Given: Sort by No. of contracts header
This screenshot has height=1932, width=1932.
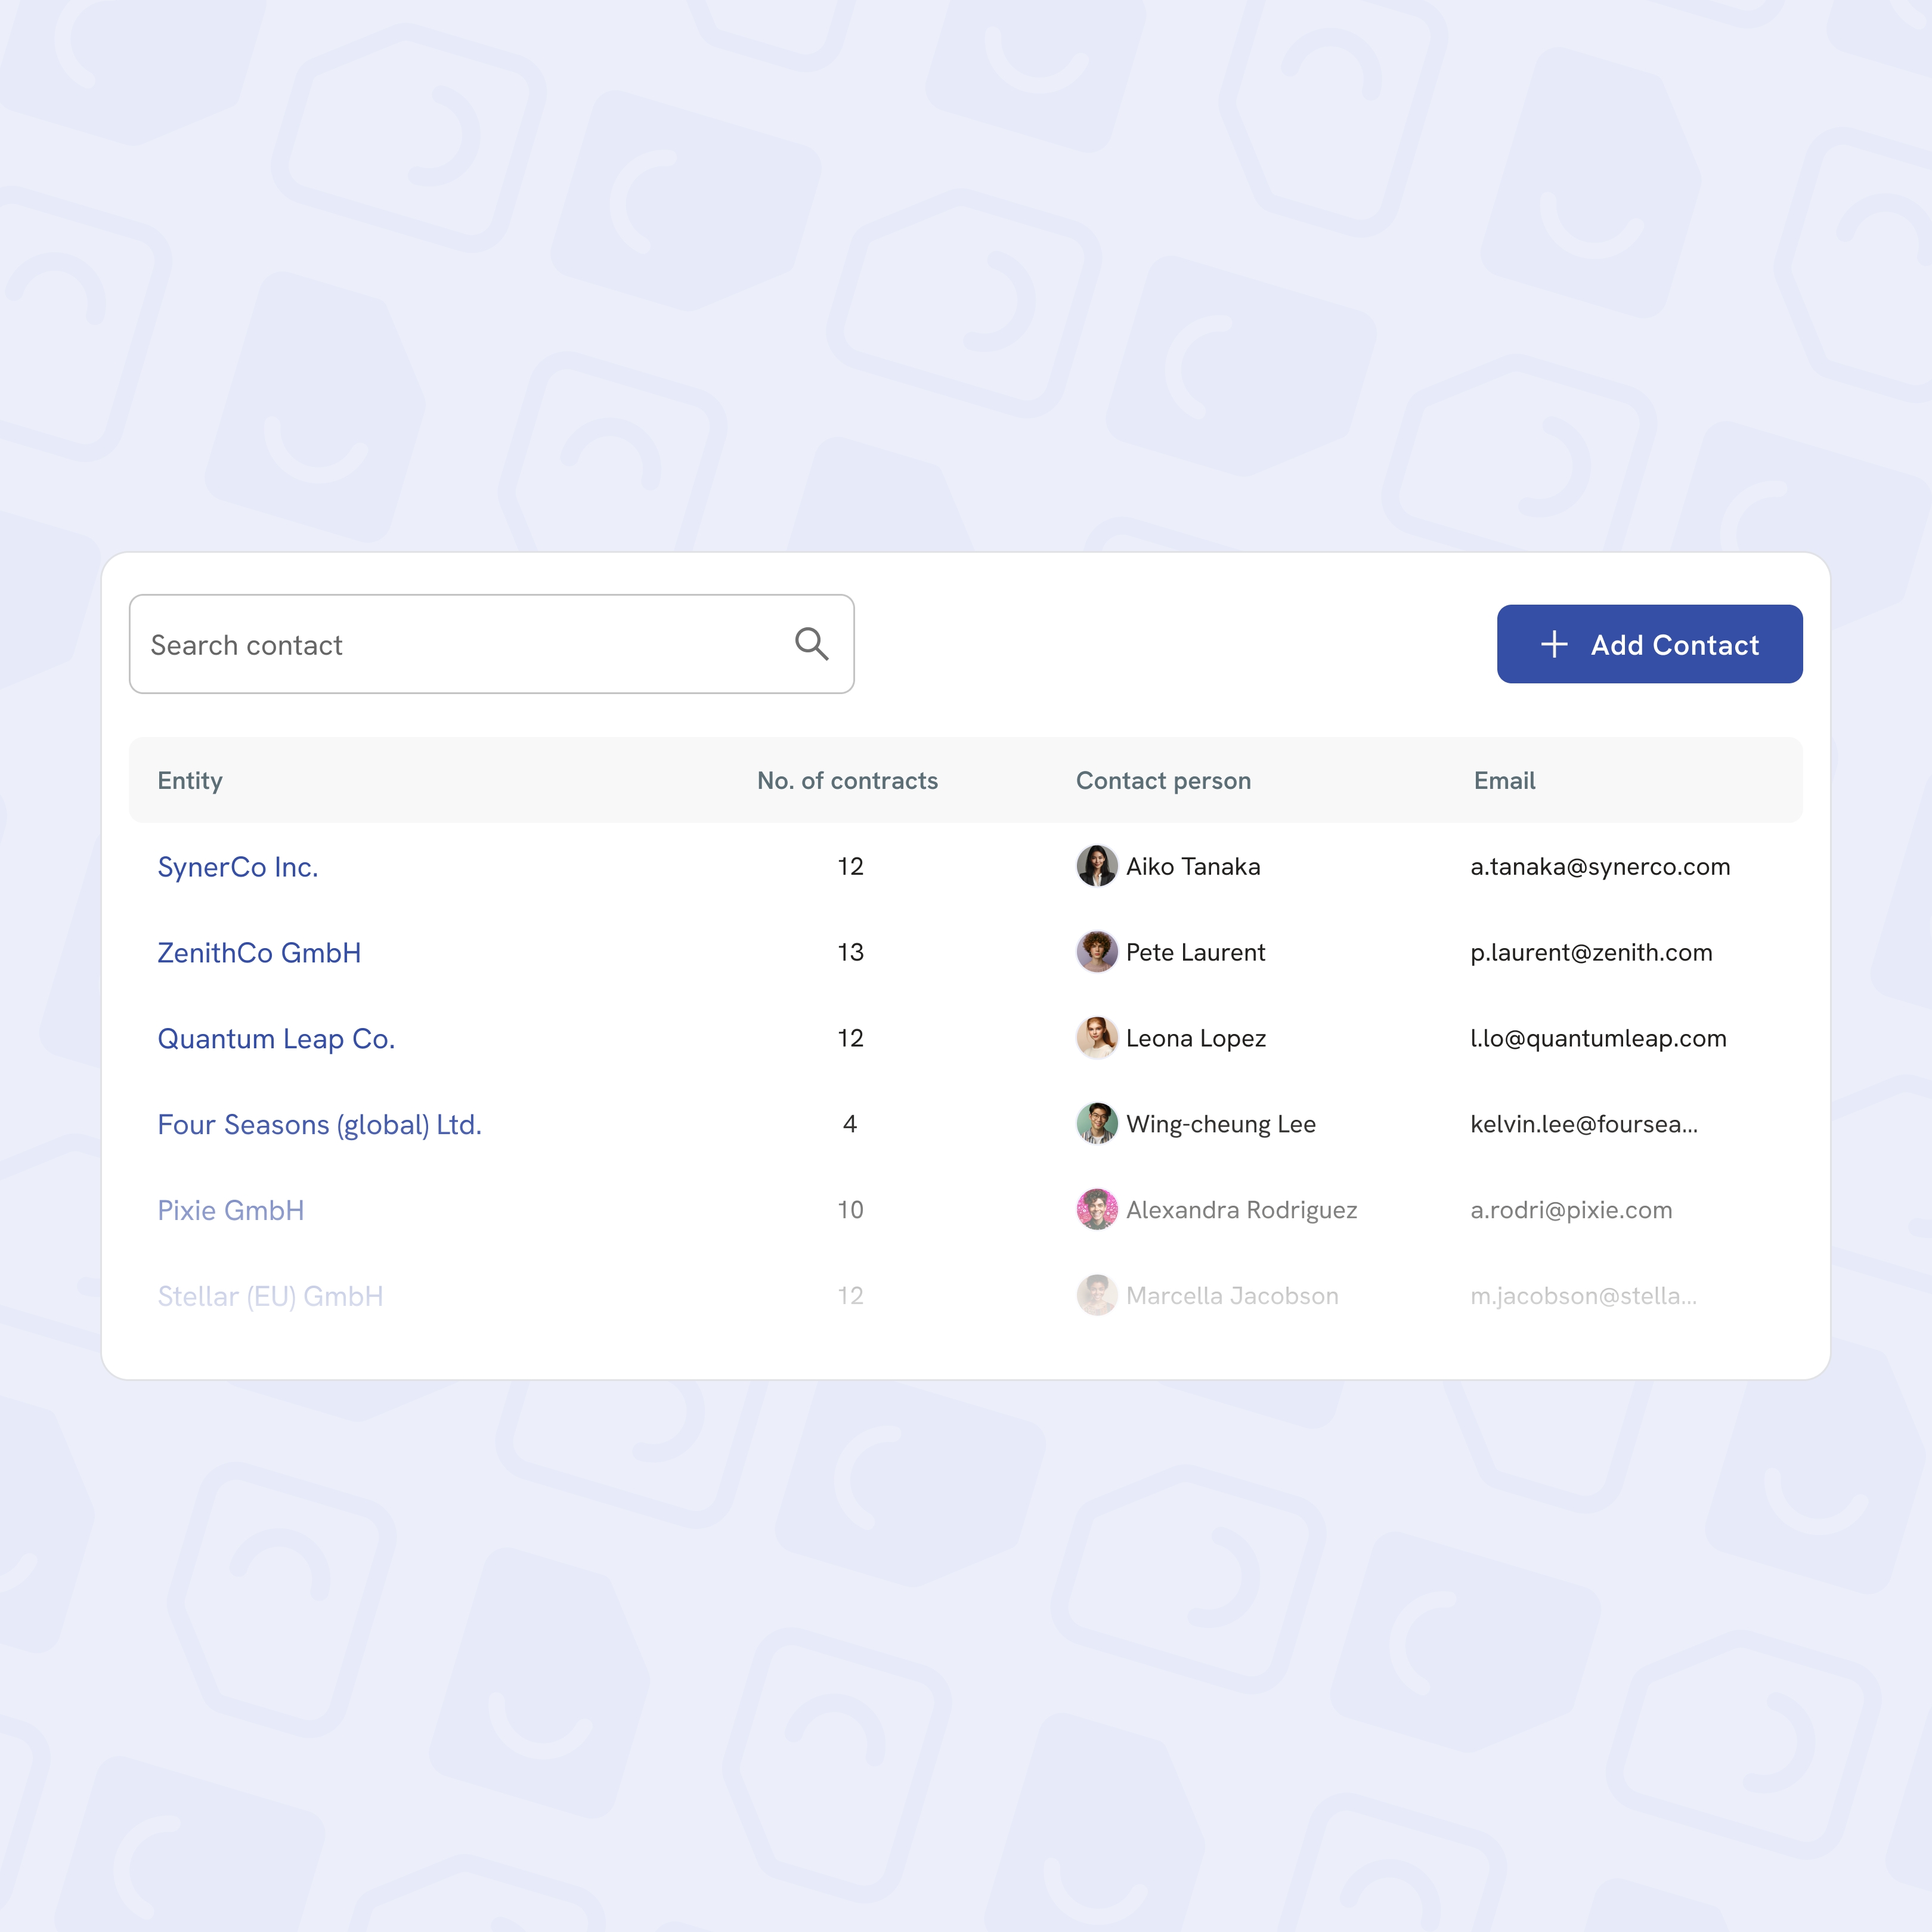Looking at the screenshot, I should pyautogui.click(x=847, y=781).
